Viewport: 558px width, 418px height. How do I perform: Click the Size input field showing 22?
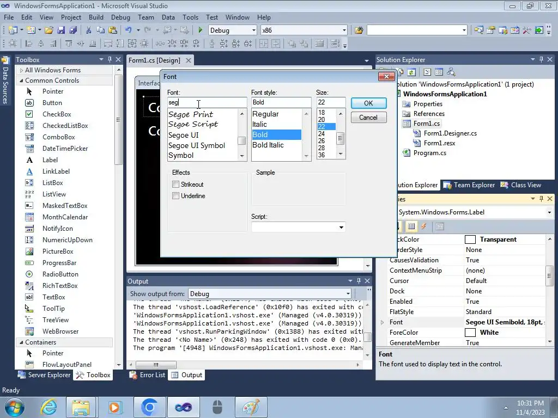click(x=331, y=102)
